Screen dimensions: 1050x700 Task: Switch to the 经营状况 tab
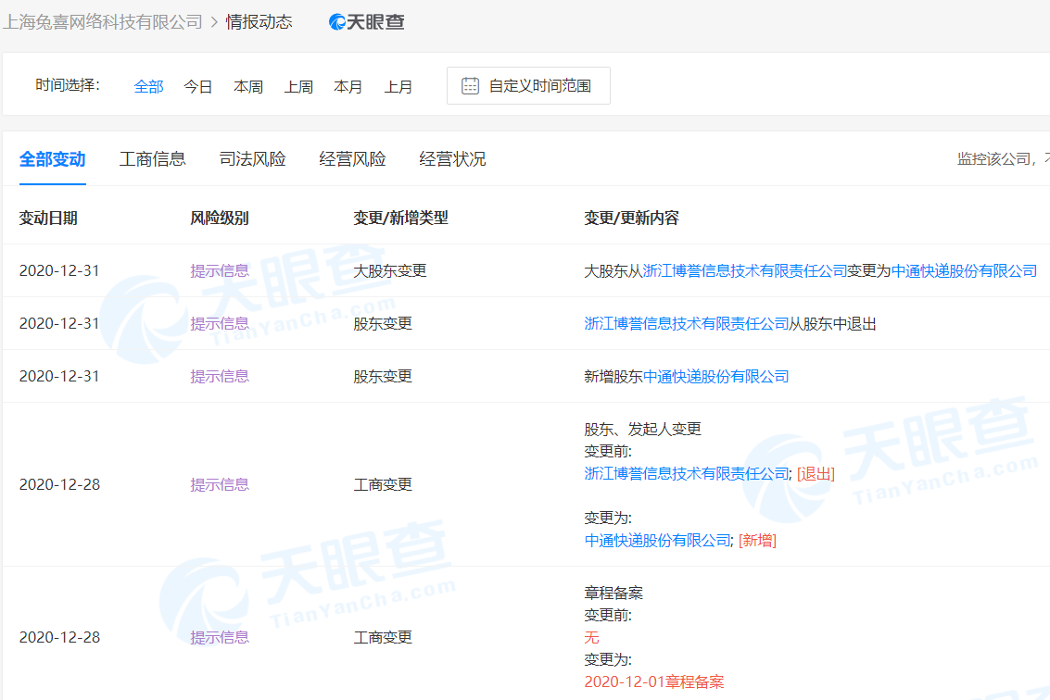452,159
